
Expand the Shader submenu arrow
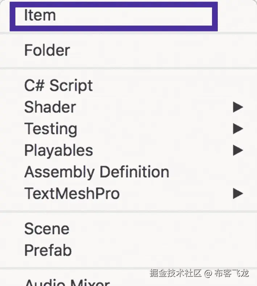(x=238, y=107)
